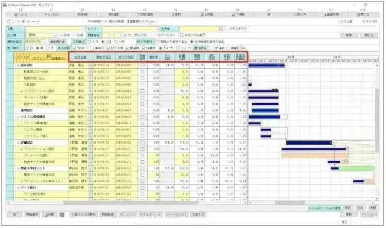
Task: Click the ヘルプ (F1) toolbar icon
Action: [x=15, y=15]
